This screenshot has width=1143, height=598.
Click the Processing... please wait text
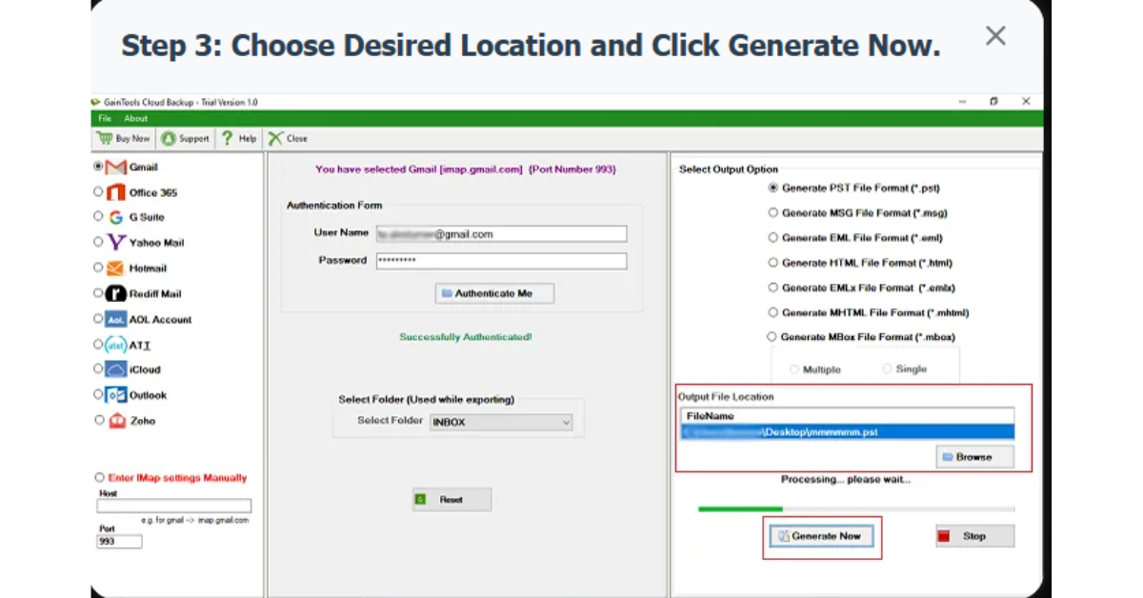pyautogui.click(x=845, y=480)
